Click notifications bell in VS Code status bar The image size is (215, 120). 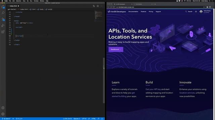pos(102,119)
